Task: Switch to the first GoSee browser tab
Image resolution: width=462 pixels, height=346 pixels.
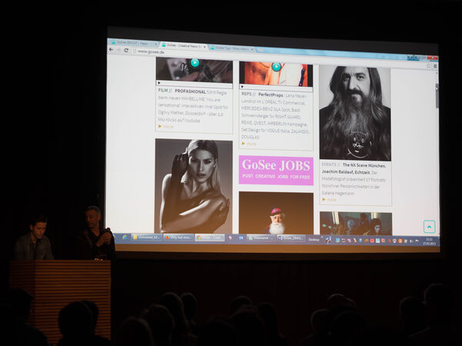Action: [132, 42]
